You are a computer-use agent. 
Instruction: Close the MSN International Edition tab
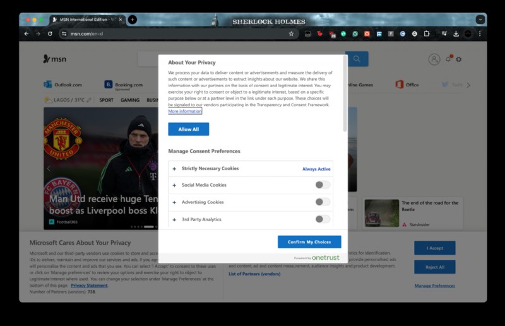121,20
